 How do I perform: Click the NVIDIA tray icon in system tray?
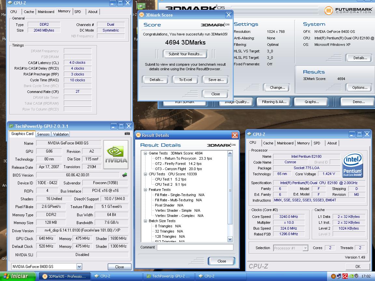point(351,276)
